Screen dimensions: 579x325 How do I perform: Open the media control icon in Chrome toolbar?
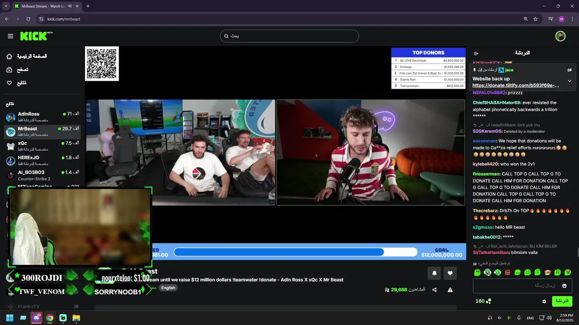pyautogui.click(x=551, y=19)
